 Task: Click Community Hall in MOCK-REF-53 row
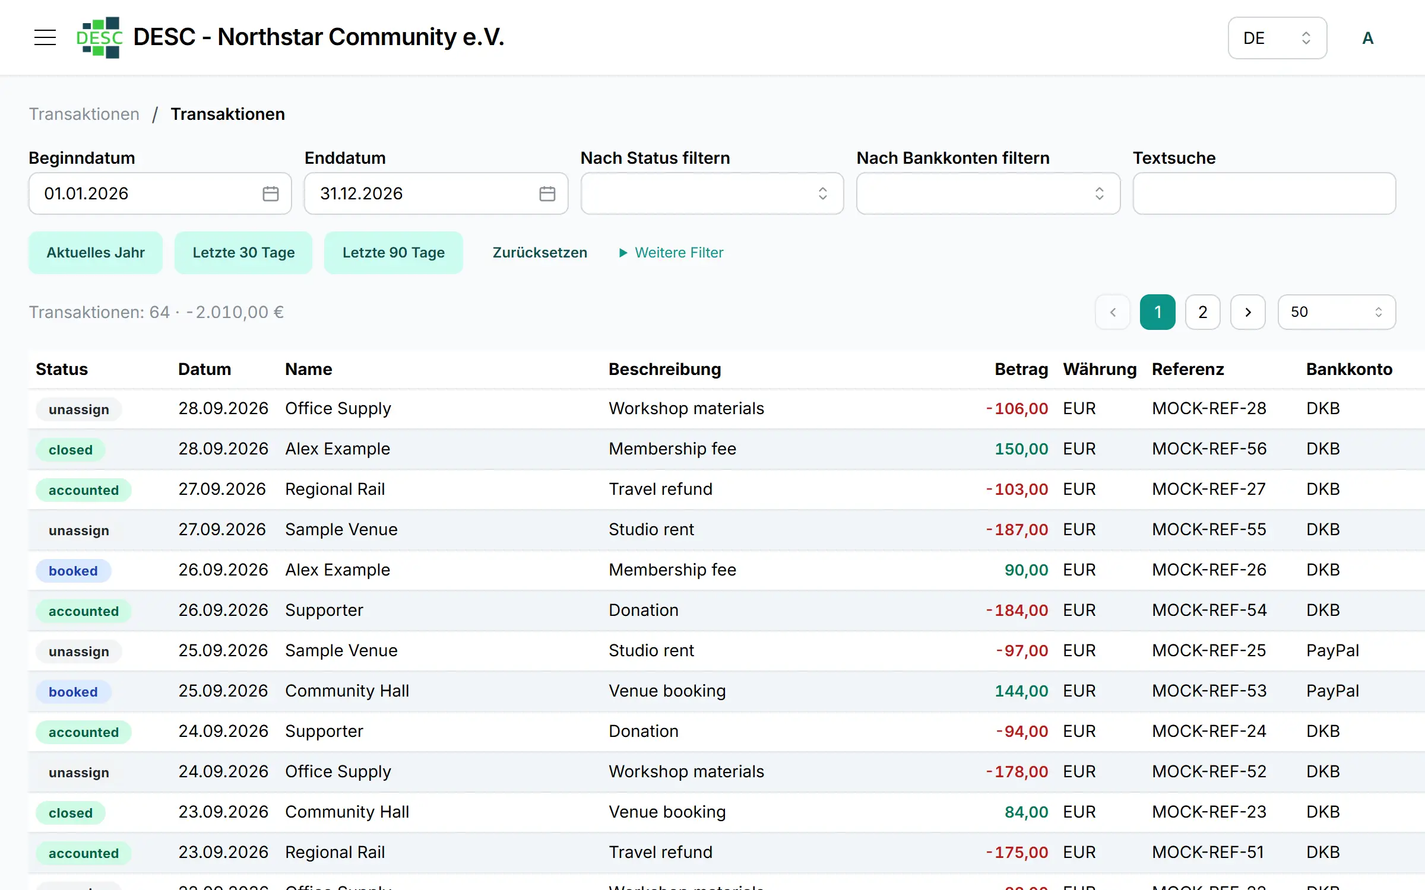coord(347,691)
